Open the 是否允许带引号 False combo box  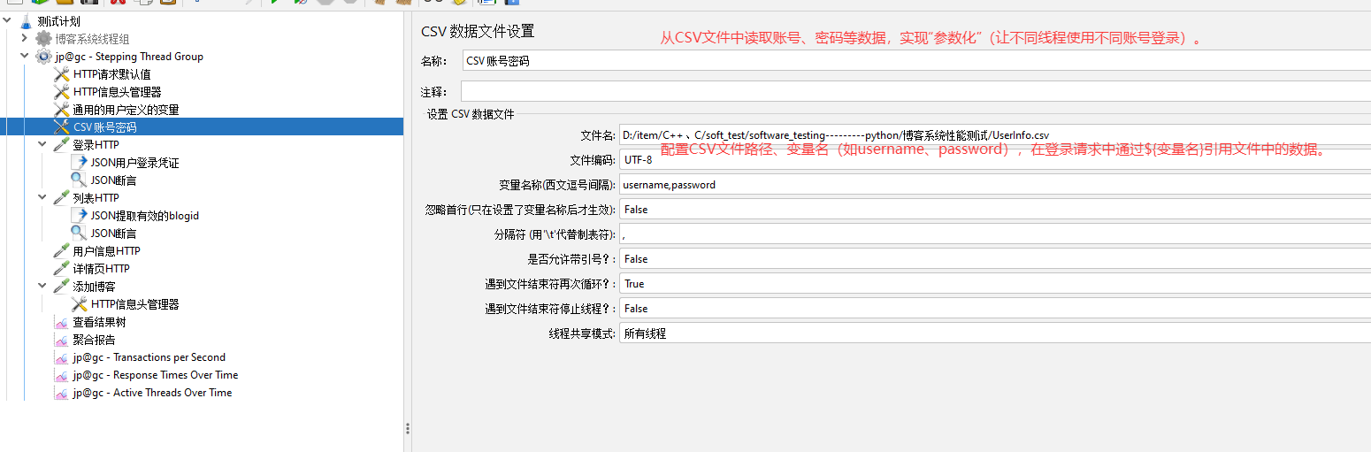tap(995, 259)
